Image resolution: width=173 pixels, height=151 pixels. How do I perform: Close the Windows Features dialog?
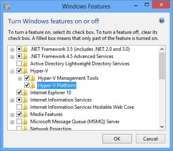click(161, 5)
